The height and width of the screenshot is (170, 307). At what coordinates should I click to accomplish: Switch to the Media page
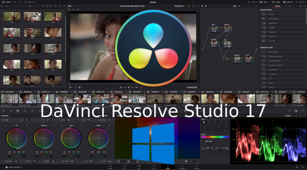pyautogui.click(x=110, y=167)
